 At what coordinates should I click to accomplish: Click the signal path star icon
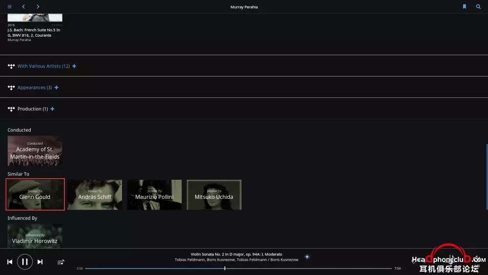307,257
